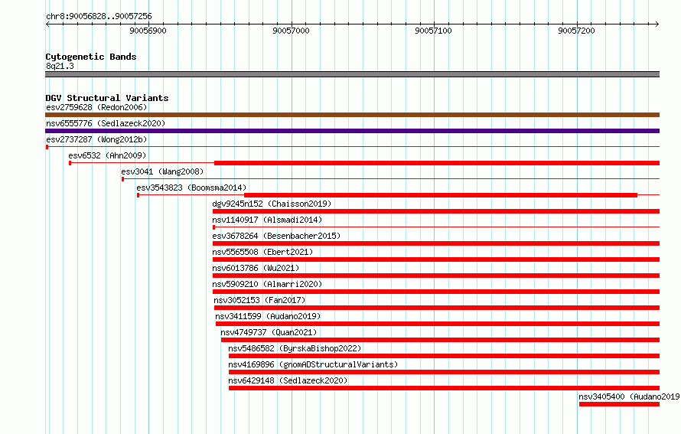Click the red bar under dgv9245n152 label
This screenshot has width=681, height=434.
[436, 211]
